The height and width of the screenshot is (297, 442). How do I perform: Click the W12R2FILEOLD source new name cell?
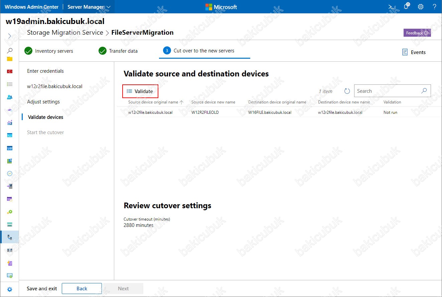coord(205,112)
